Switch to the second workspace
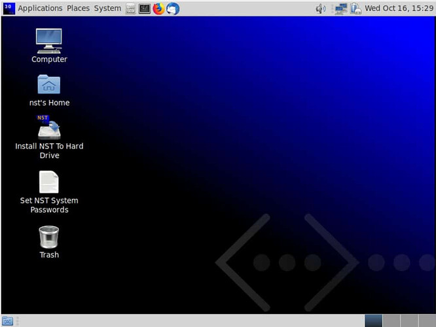The image size is (436, 327). point(391,320)
